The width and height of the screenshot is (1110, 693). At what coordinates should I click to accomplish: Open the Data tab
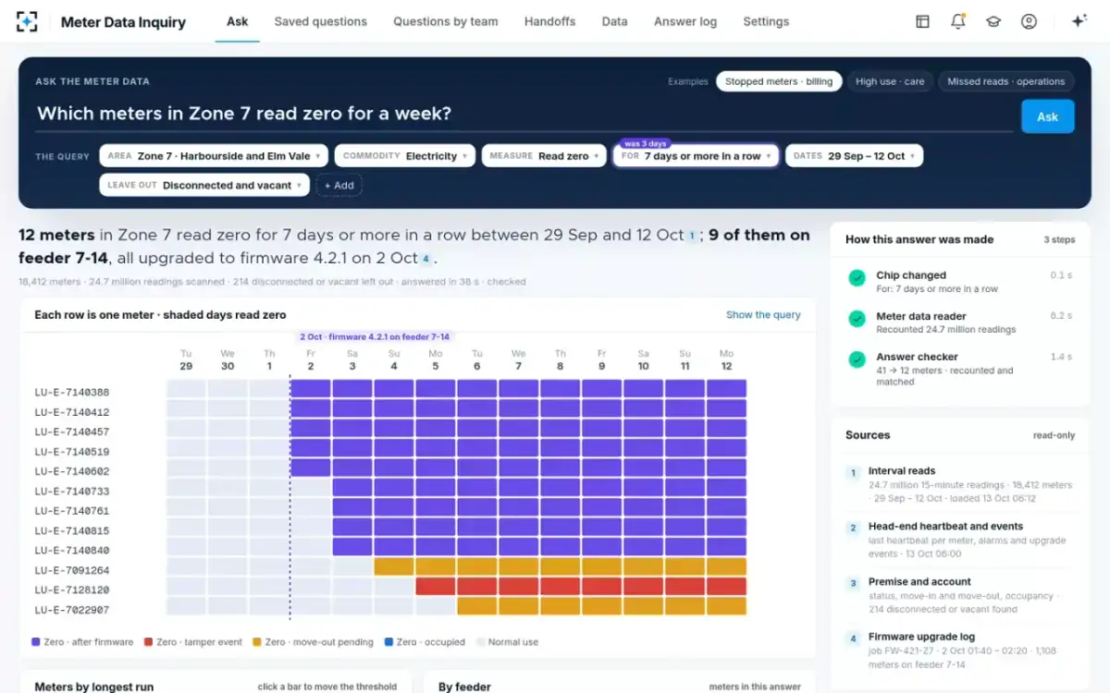point(614,21)
